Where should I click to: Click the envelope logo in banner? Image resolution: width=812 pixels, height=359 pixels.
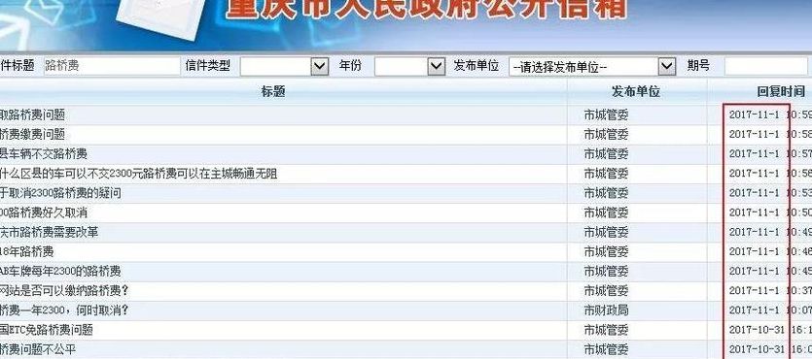coord(158,18)
